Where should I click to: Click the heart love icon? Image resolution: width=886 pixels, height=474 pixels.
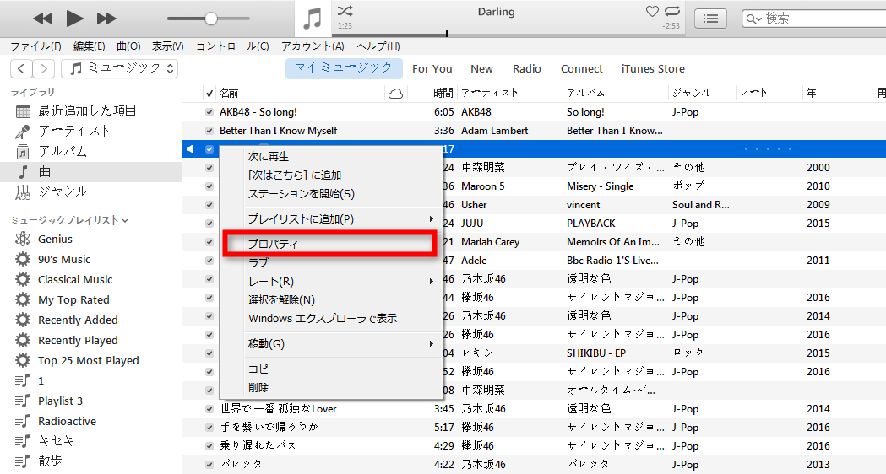[652, 11]
